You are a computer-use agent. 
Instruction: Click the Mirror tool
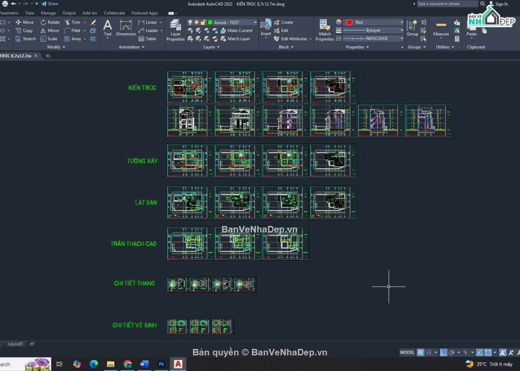click(x=50, y=30)
